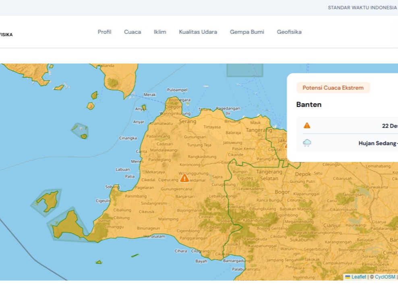Click the gray rectangle overlay in the sea
The width and height of the screenshot is (398, 288).
pyautogui.click(x=245, y=70)
